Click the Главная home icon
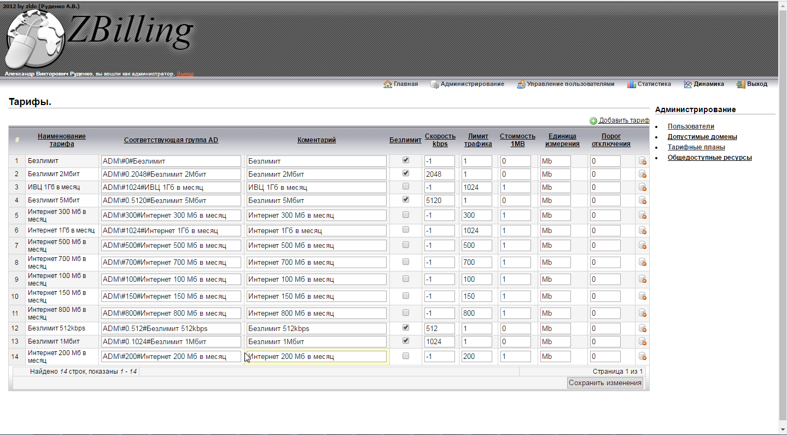Screen dimensions: 787x435 (388, 84)
